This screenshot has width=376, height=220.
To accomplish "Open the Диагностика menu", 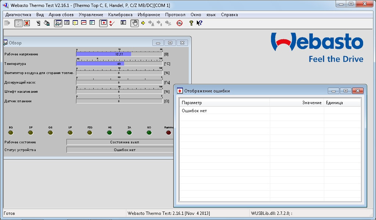I will point(18,15).
